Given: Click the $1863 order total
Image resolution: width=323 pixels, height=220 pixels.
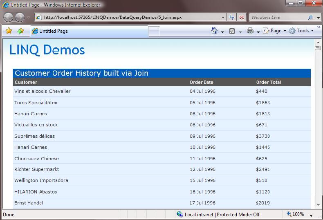Looking at the screenshot, I should (263, 103).
